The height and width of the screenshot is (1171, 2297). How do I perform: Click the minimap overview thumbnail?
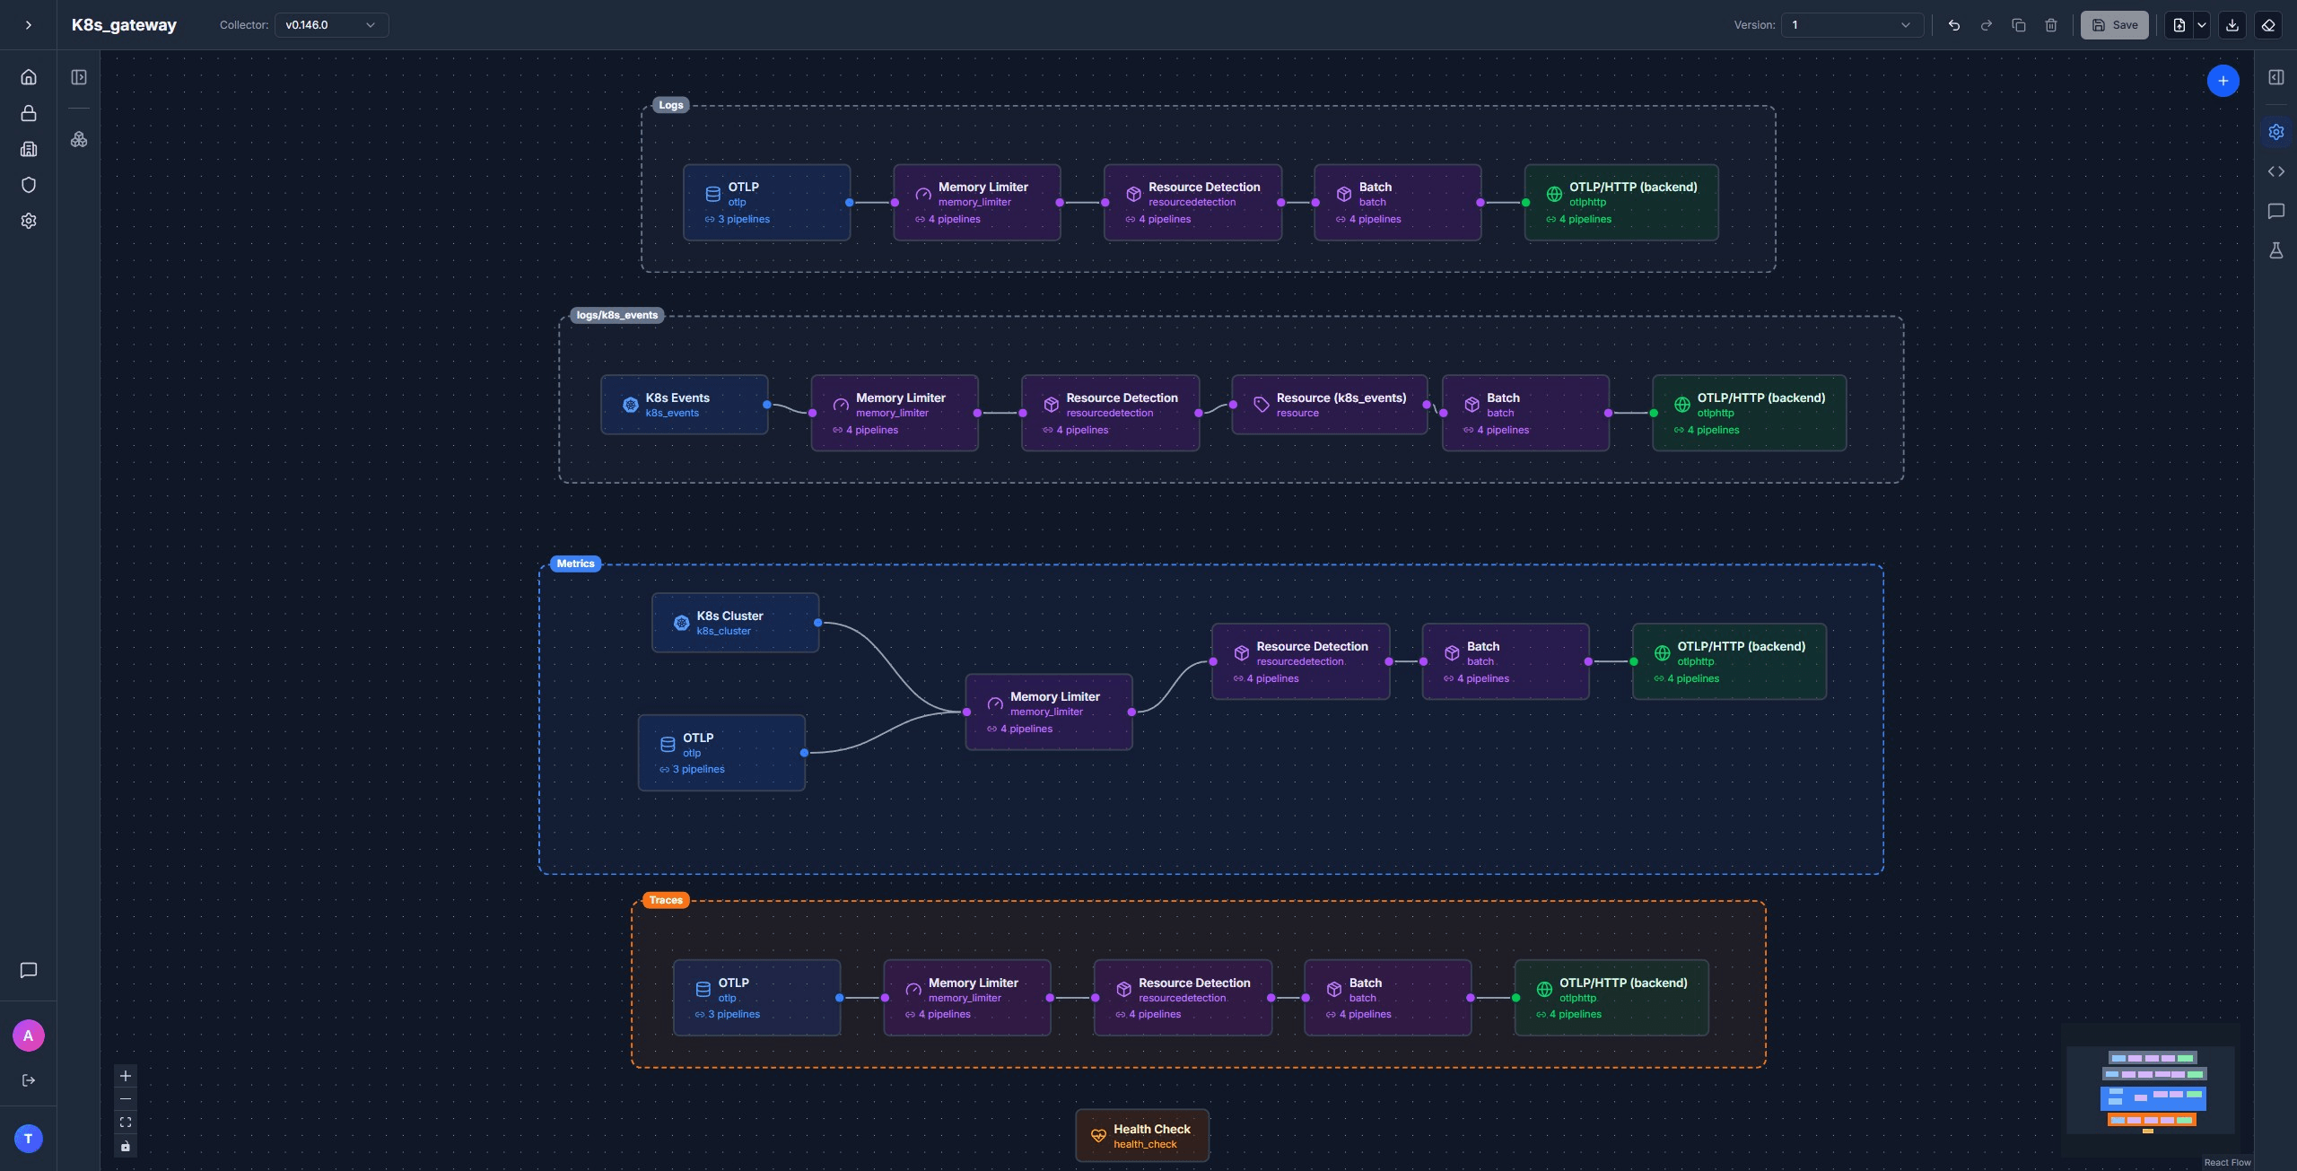click(2152, 1090)
